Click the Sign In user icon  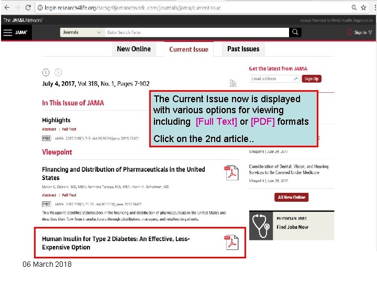[349, 32]
